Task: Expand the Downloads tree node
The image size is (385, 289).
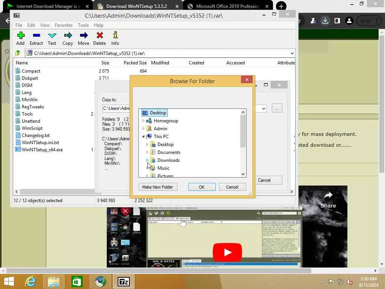Action: click(x=147, y=160)
